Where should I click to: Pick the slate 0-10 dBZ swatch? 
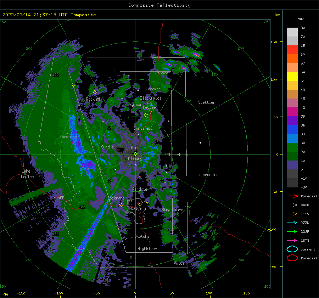coord(292,165)
